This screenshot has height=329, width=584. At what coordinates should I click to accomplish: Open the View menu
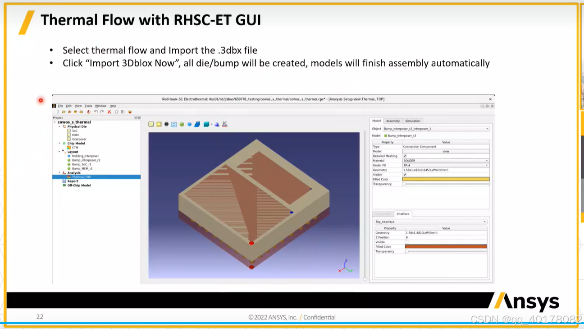tap(78, 106)
